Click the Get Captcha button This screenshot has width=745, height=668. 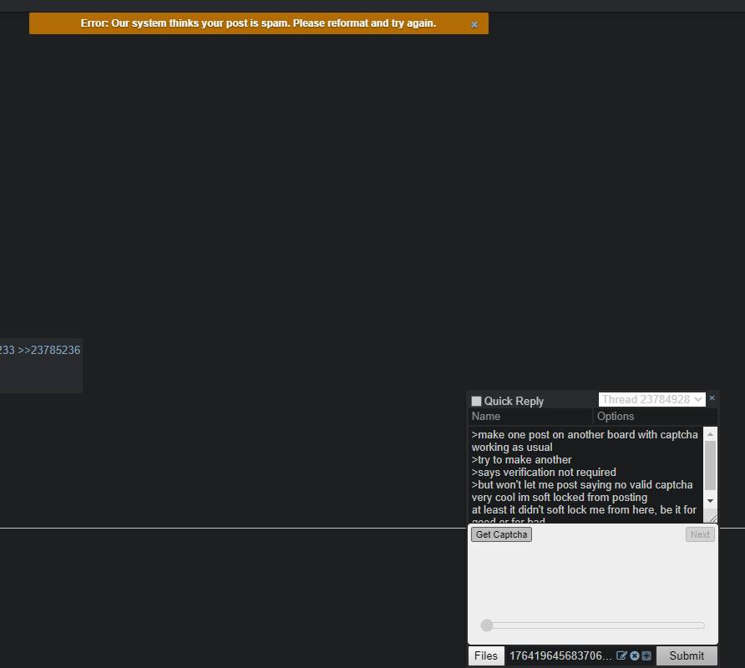click(x=501, y=534)
